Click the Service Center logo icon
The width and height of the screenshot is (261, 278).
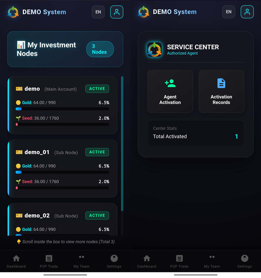point(155,49)
